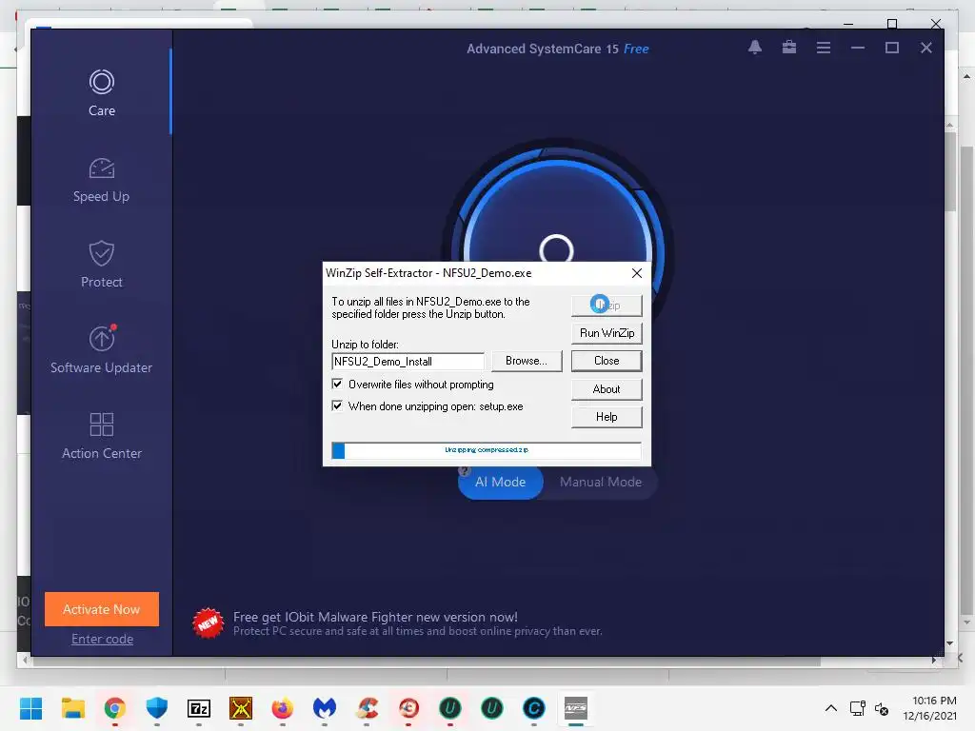Click the About button
975x731 pixels.
(607, 389)
